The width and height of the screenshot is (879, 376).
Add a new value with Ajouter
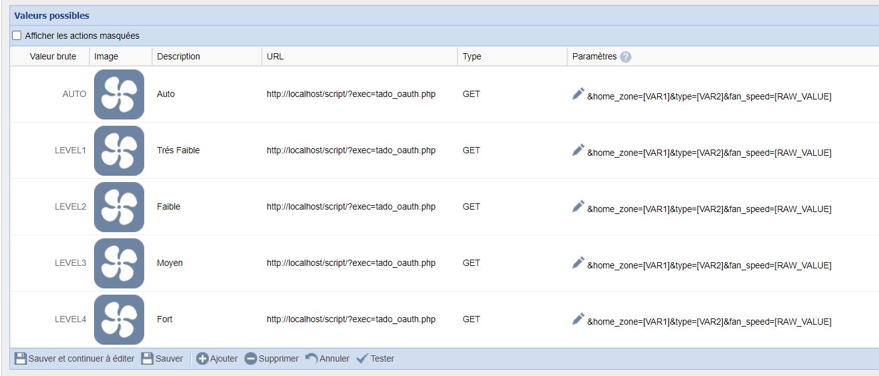217,358
